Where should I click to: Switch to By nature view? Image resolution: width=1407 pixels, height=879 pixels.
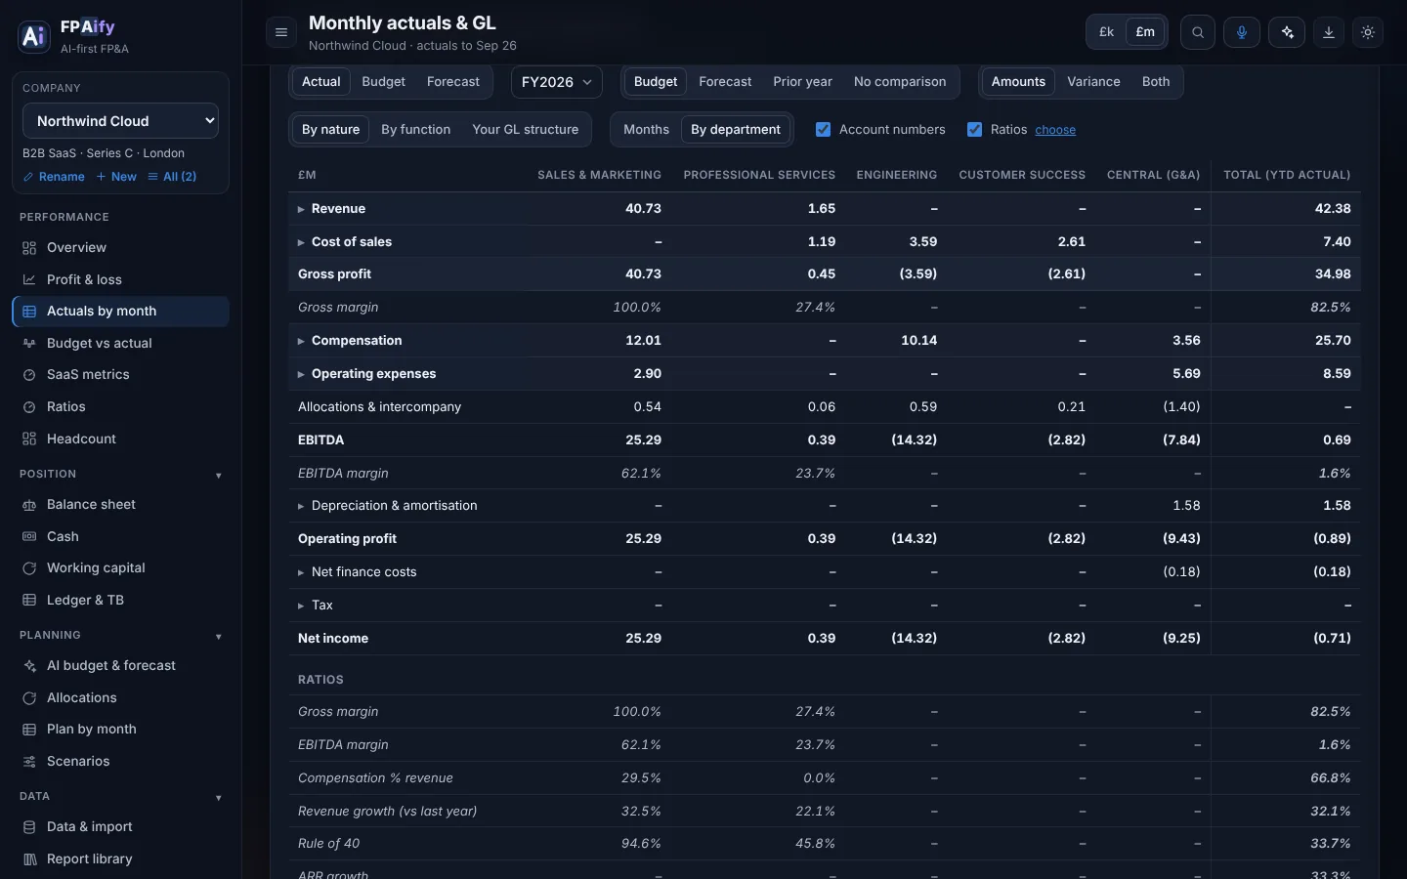point(330,129)
